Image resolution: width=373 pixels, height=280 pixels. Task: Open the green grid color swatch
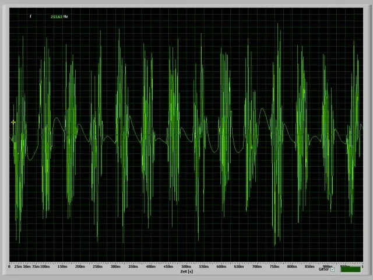pos(350,269)
